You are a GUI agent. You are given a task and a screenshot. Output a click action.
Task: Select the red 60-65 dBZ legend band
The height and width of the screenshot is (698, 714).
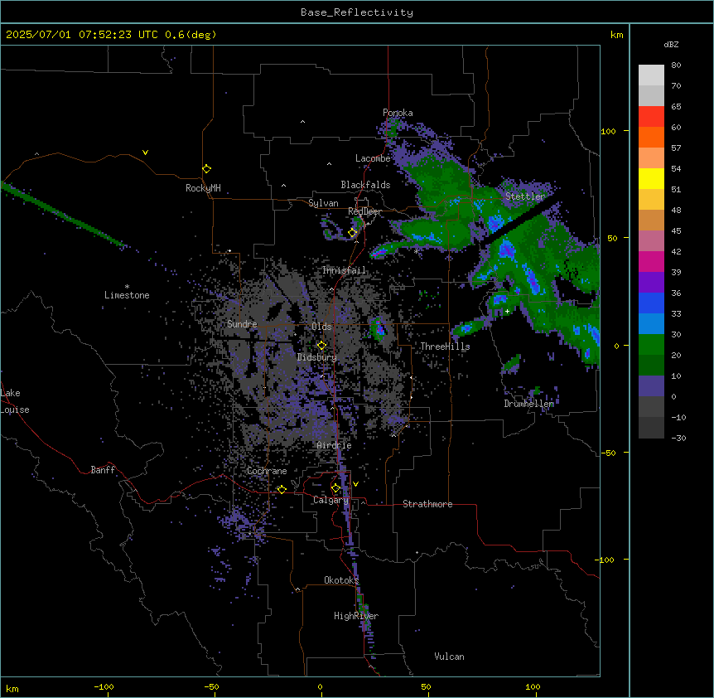coord(651,117)
